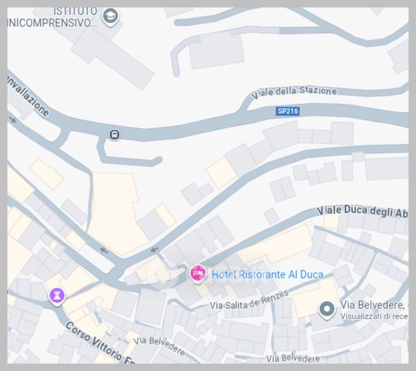Click one-way arrow on road nearest hotel marker
The image size is (416, 371).
point(155,249)
